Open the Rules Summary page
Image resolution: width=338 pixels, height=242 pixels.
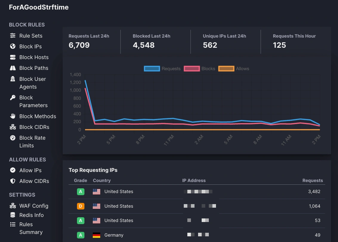click(x=31, y=228)
